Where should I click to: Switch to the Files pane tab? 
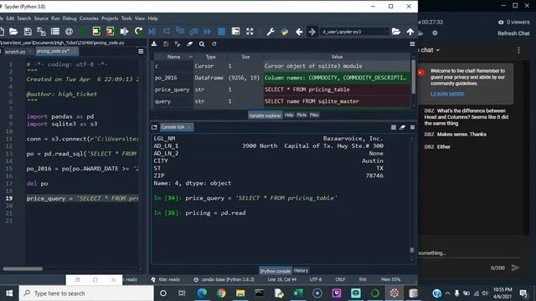click(314, 115)
